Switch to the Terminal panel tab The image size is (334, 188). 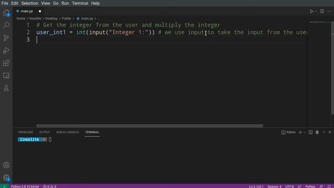[92, 132]
